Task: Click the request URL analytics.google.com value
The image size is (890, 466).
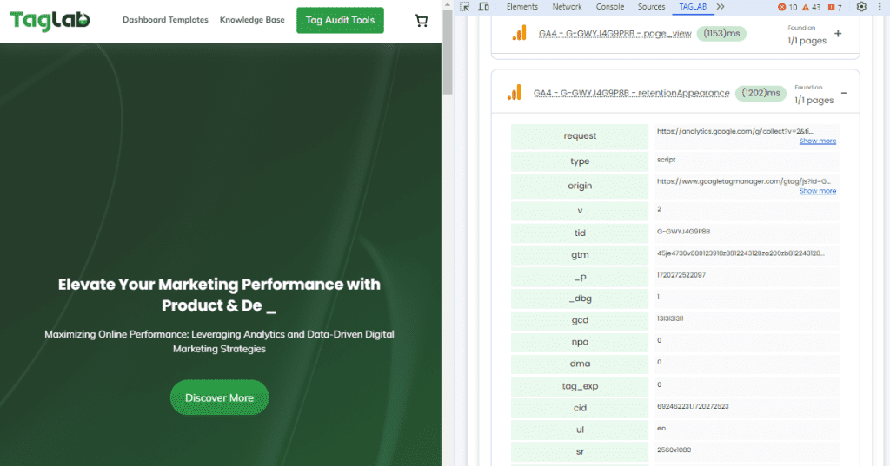Action: point(735,131)
